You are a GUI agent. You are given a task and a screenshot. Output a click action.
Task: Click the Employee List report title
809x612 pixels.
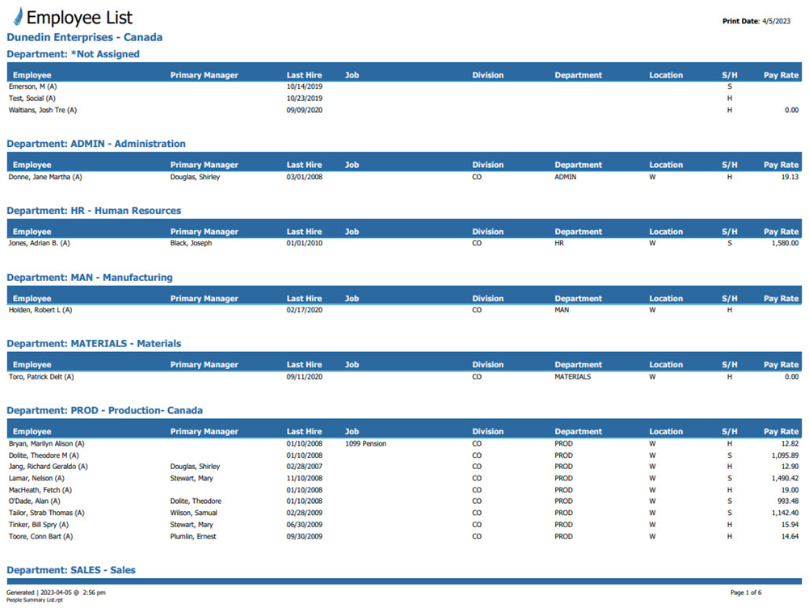tap(79, 18)
